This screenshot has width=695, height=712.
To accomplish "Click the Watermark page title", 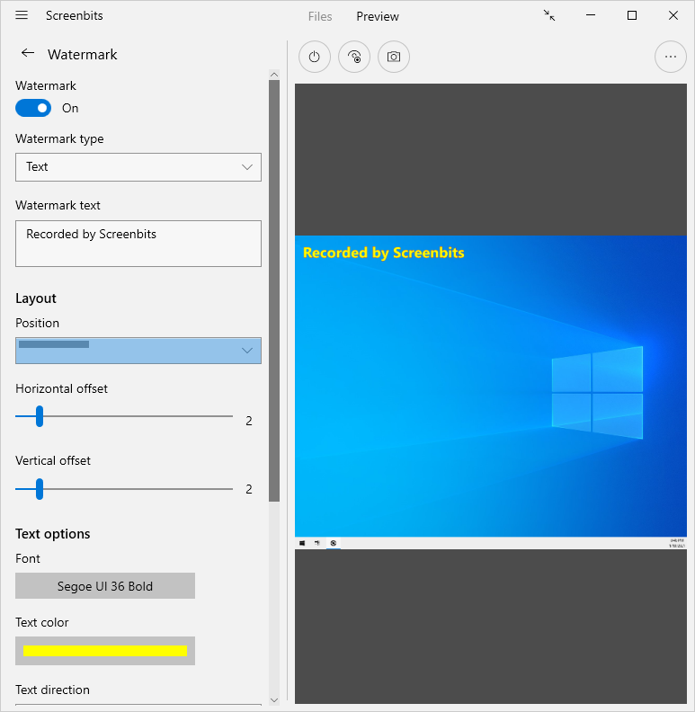I will pyautogui.click(x=82, y=55).
